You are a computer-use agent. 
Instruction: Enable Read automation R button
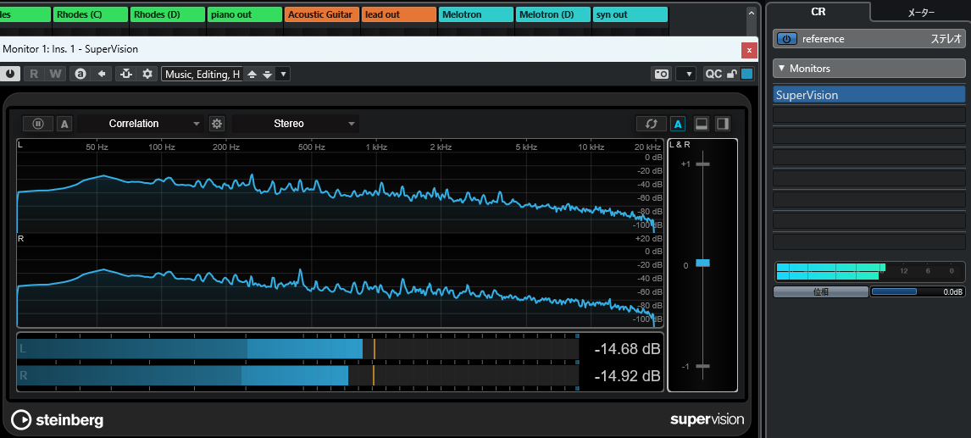[34, 74]
